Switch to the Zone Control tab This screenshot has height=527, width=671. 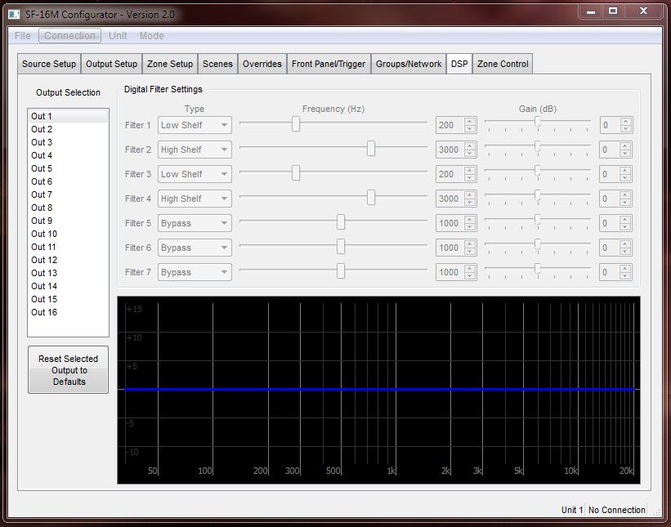(503, 64)
